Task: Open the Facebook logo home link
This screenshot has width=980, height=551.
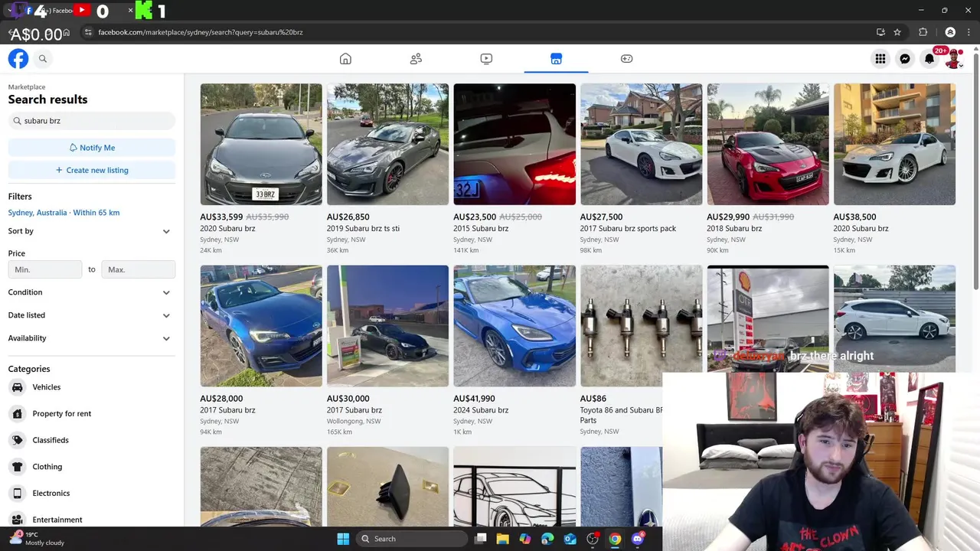Action: 18,59
